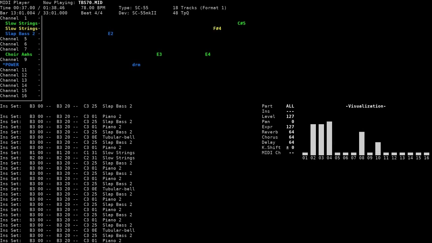Select the yellow Slow Strings channel
Image resolution: width=432 pixels, height=243 pixels.
pyautogui.click(x=22, y=28)
